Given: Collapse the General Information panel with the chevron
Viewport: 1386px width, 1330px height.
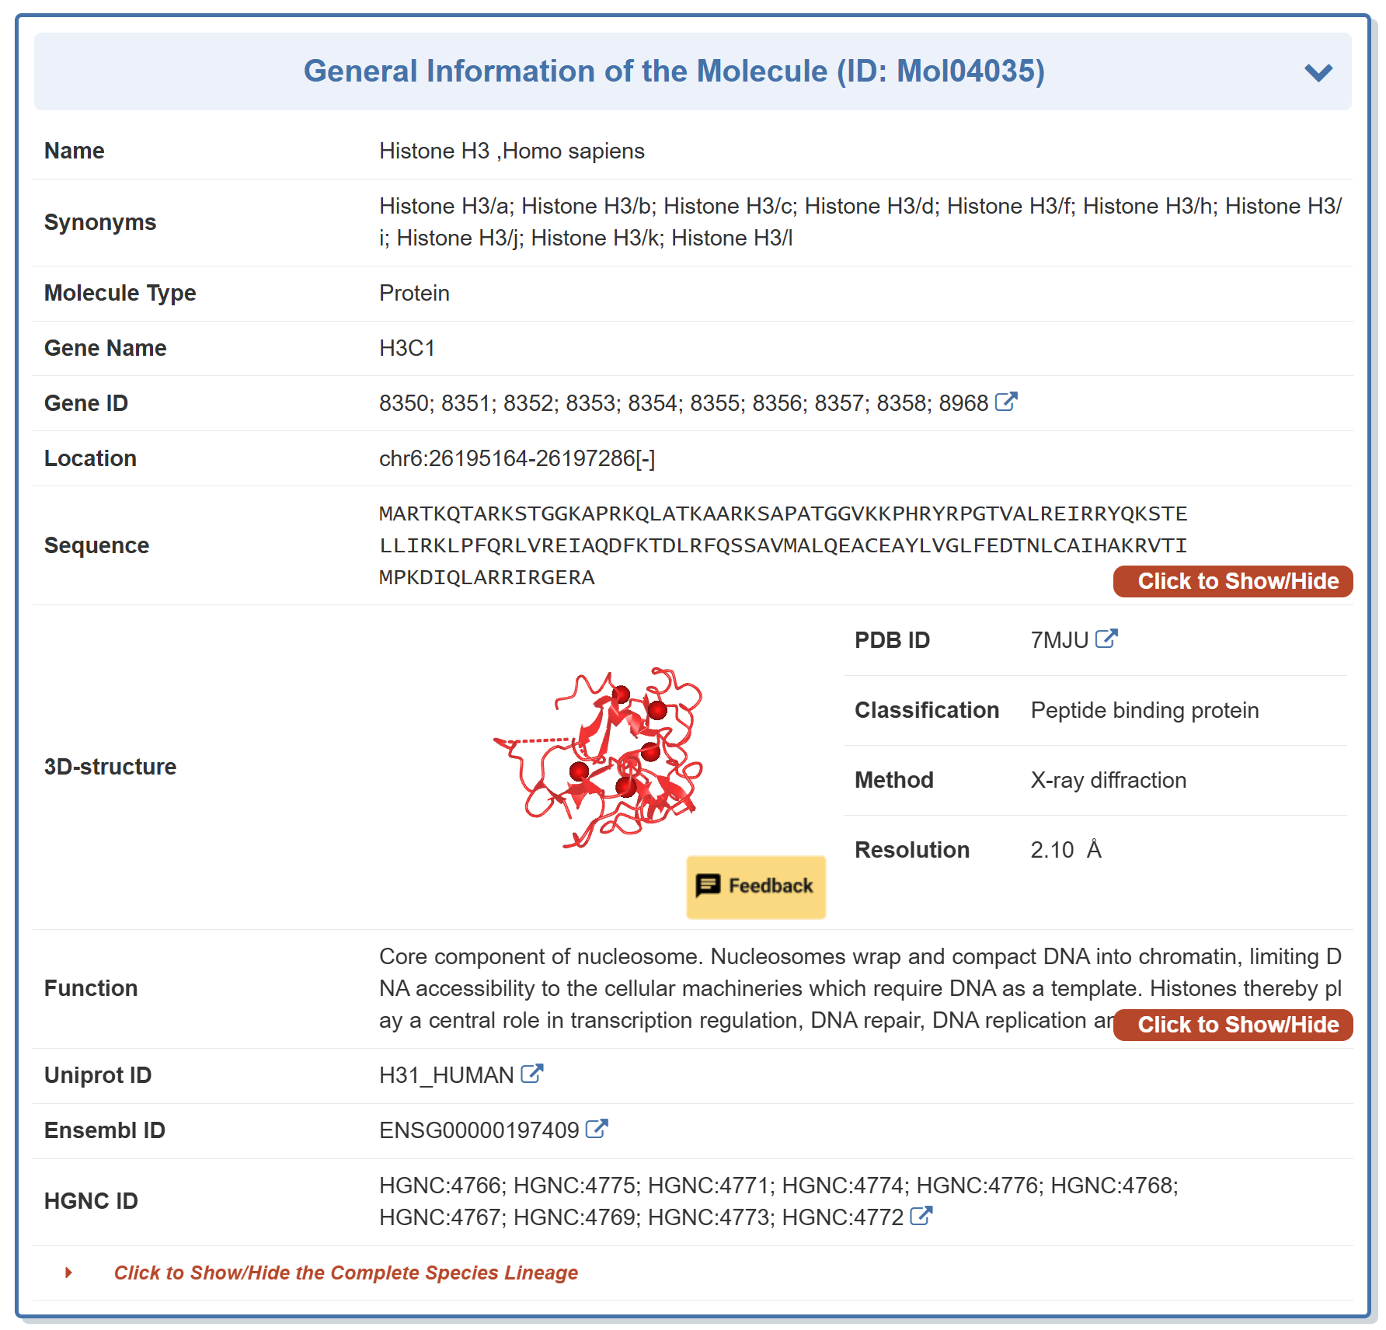Looking at the screenshot, I should (1318, 72).
